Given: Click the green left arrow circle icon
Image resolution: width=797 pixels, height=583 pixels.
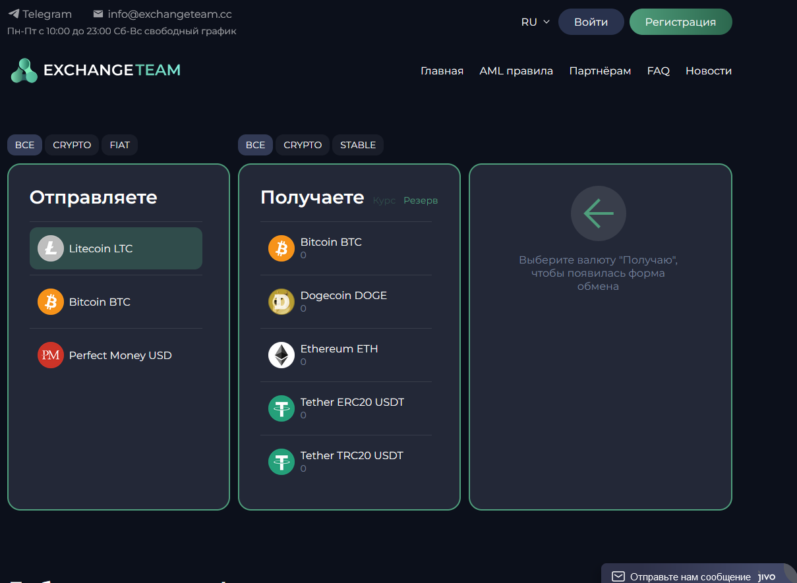Looking at the screenshot, I should [599, 213].
